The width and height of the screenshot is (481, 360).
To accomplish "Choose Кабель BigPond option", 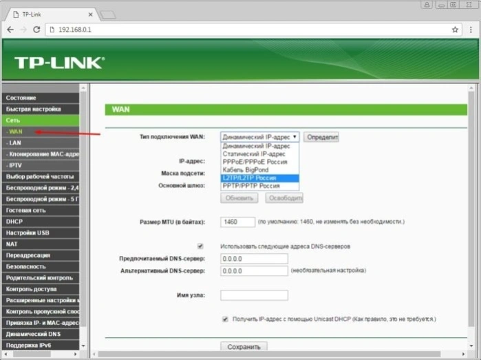I will click(x=260, y=170).
